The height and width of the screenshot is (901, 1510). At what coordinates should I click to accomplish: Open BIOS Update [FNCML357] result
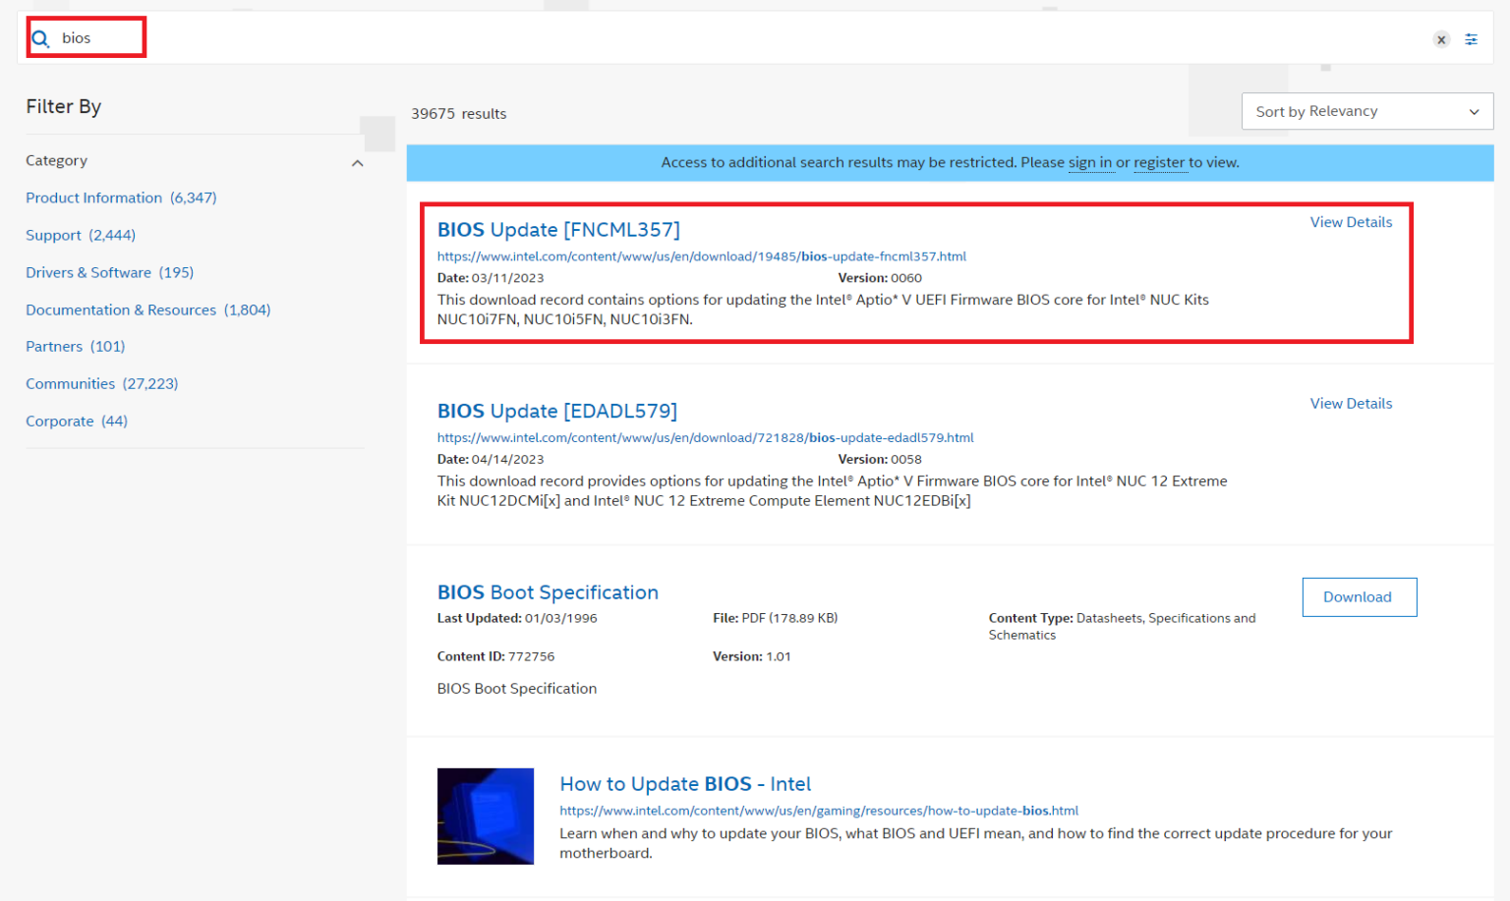tap(558, 229)
